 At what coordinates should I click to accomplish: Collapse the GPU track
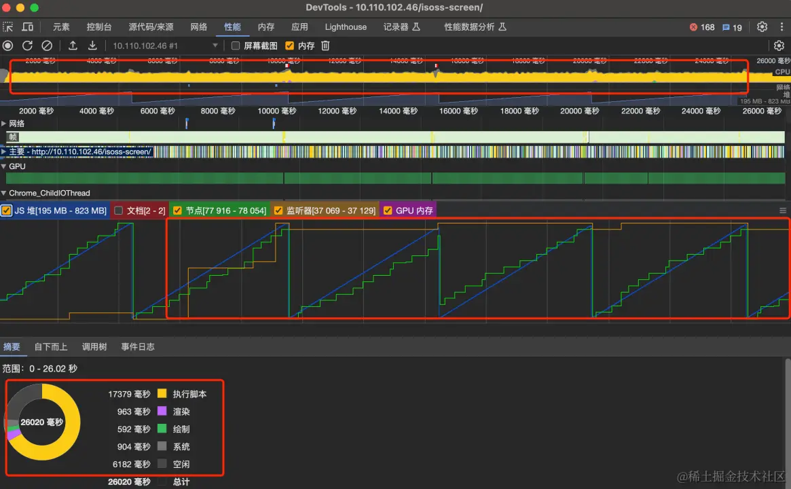3,166
